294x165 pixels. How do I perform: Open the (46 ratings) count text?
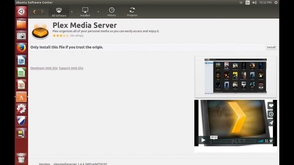[x=77, y=36]
